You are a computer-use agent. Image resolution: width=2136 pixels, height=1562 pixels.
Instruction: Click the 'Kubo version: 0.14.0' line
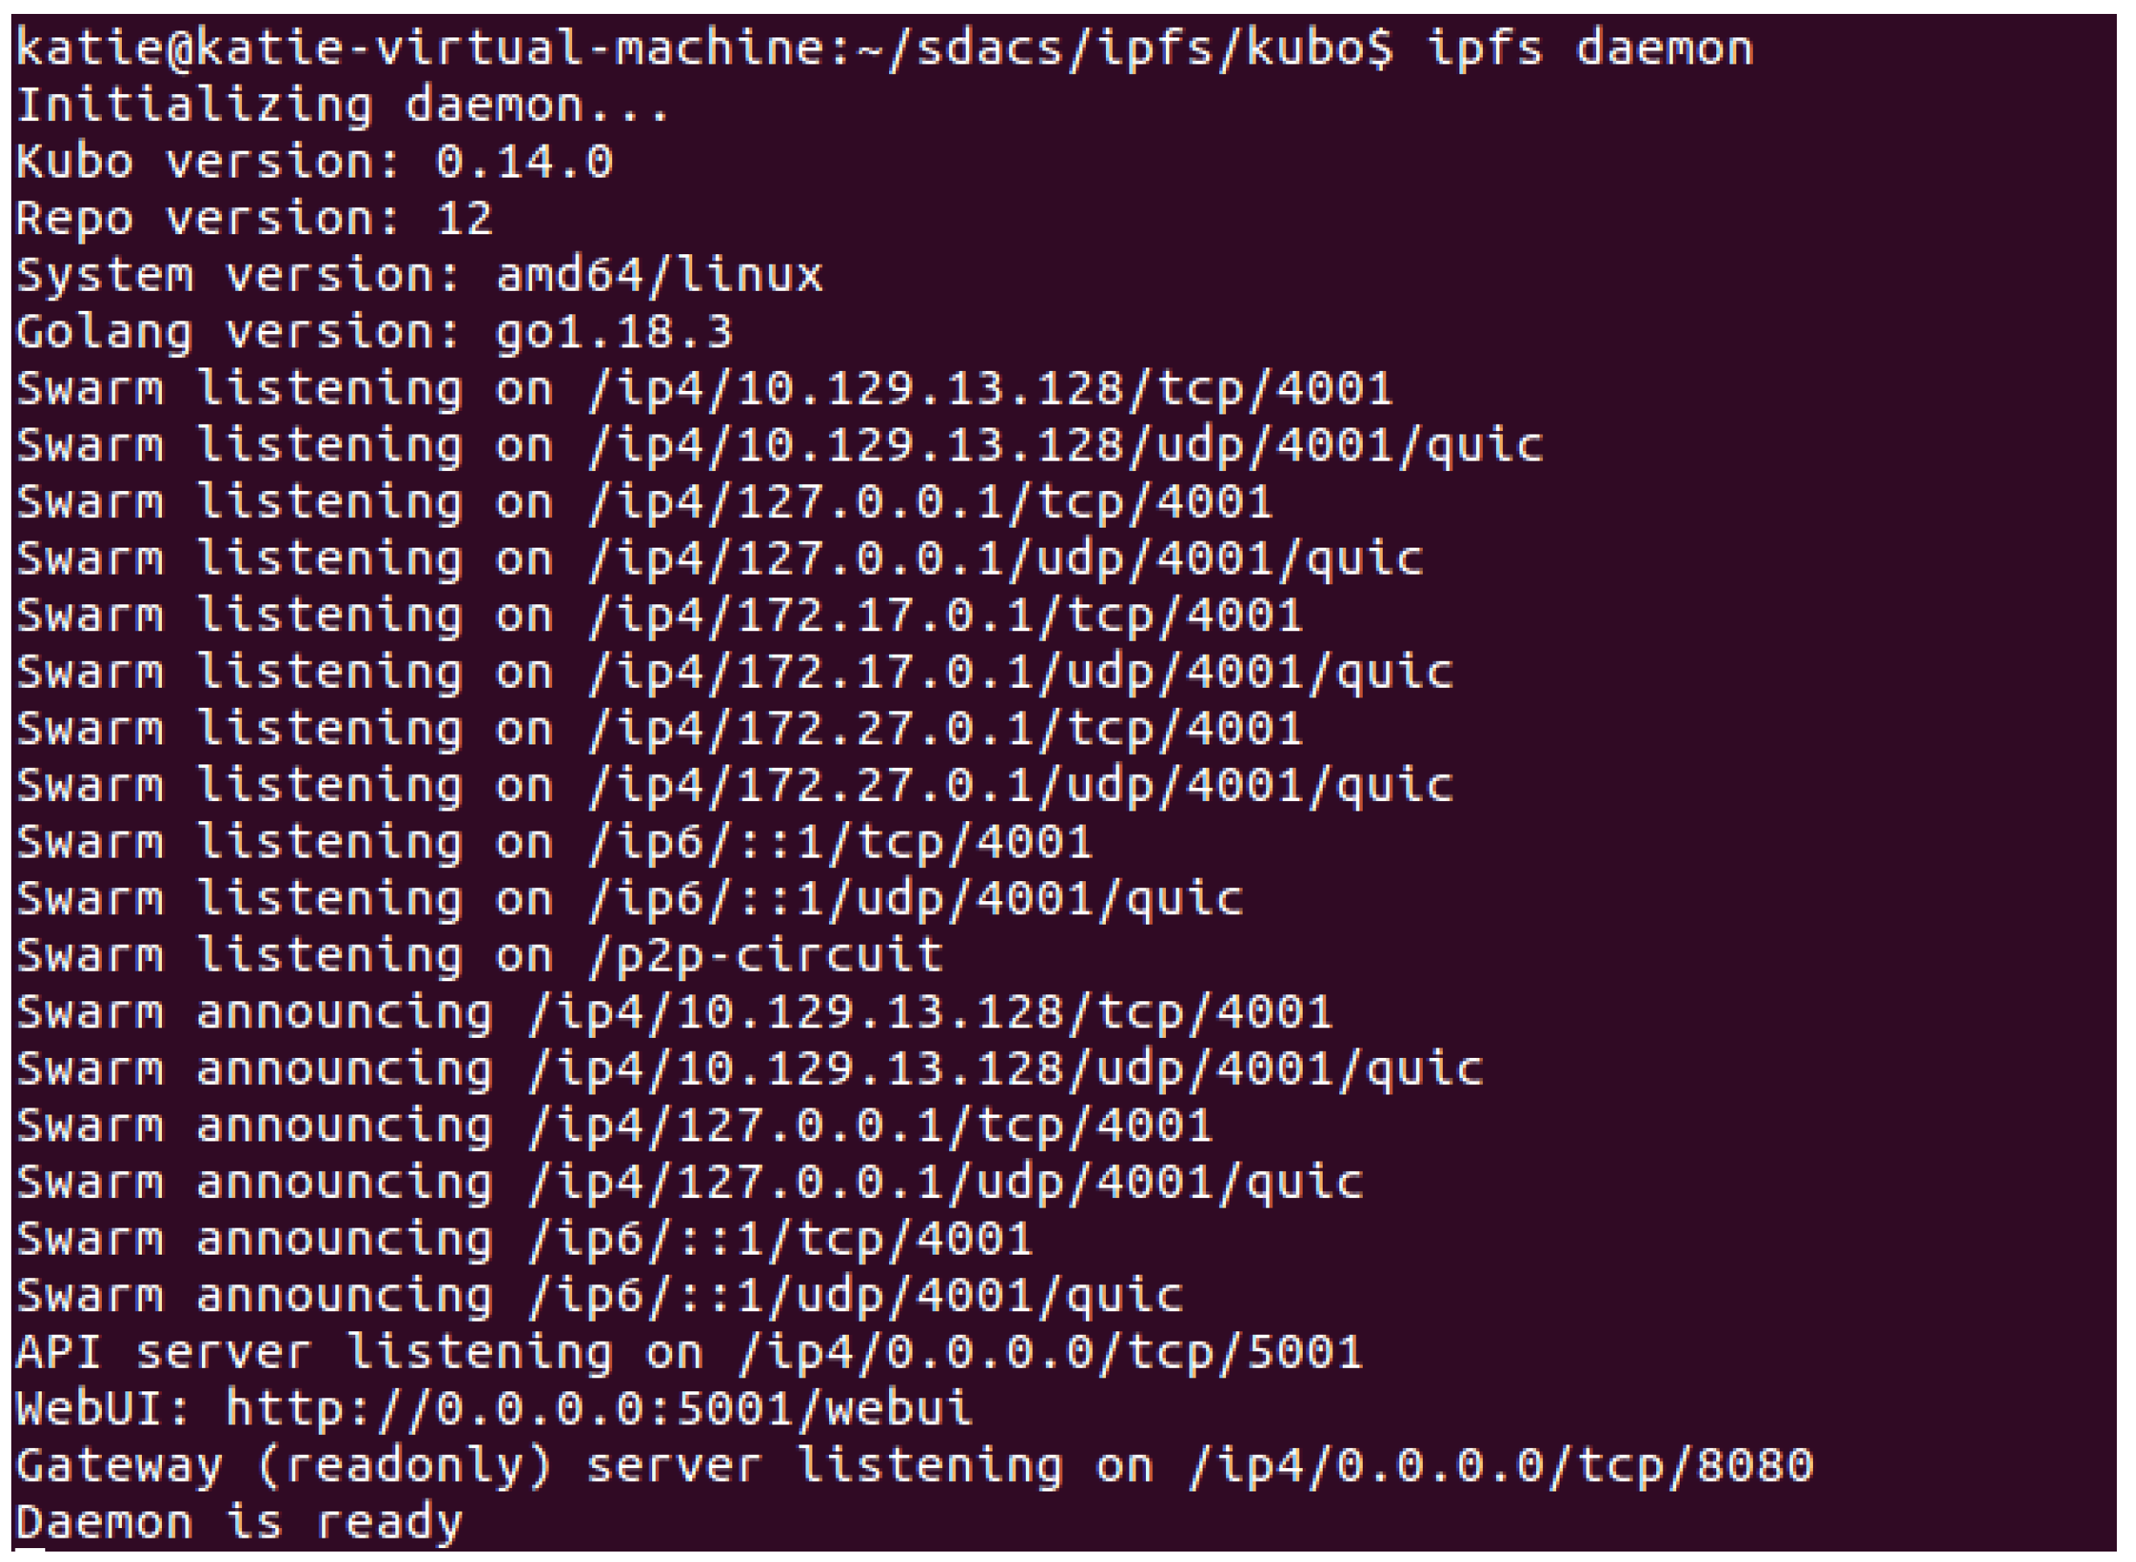[x=314, y=162]
